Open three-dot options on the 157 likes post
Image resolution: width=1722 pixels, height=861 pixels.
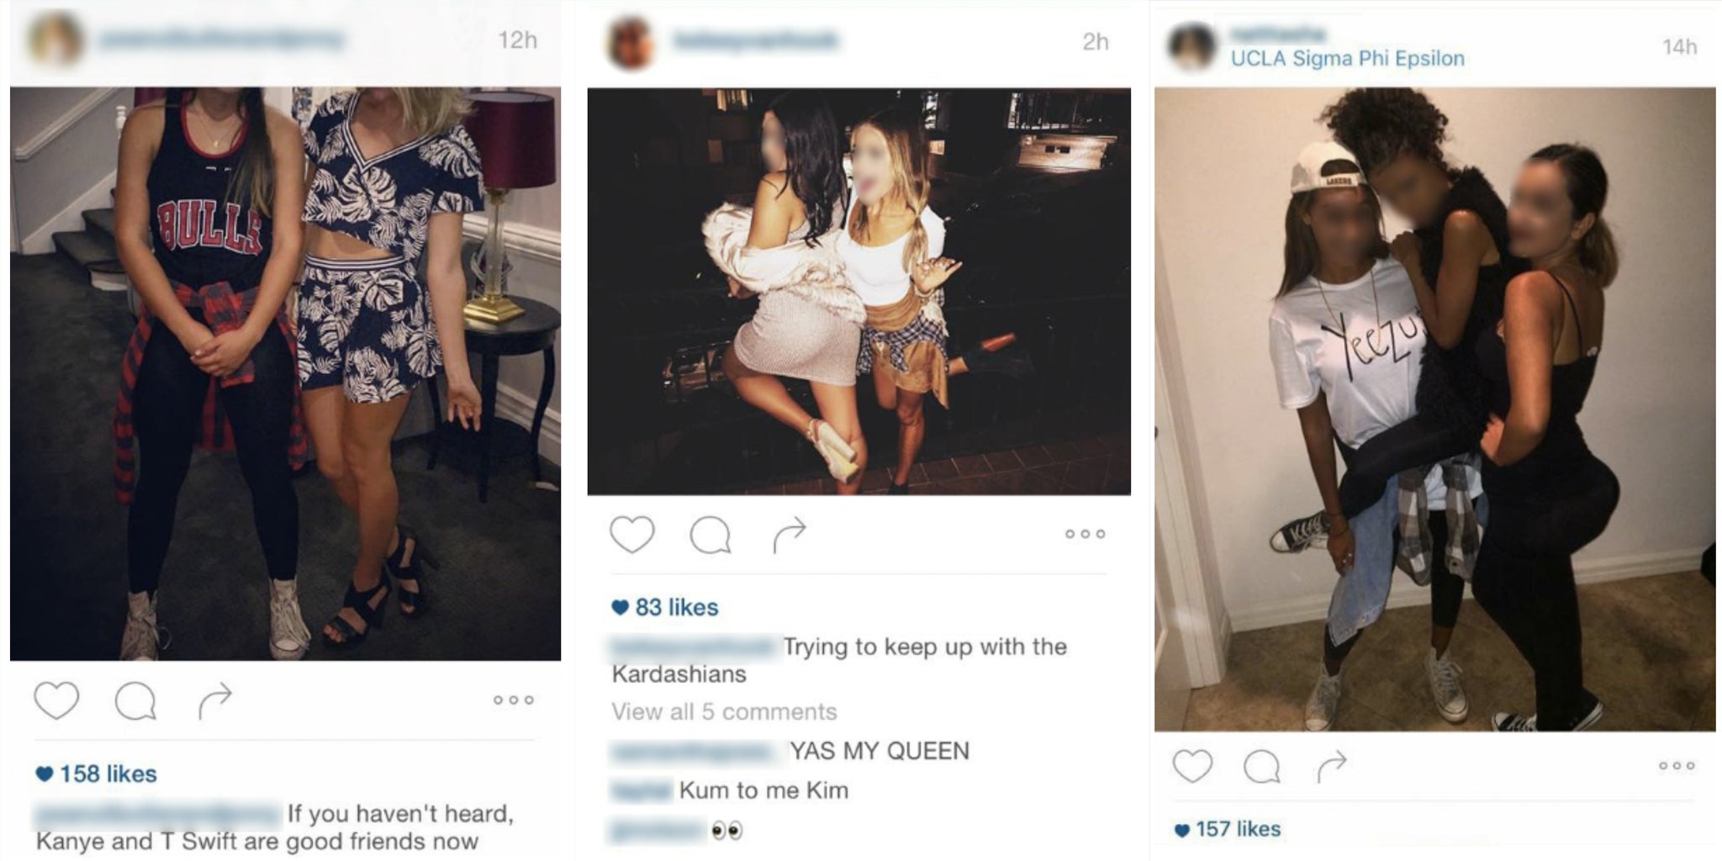[1677, 765]
